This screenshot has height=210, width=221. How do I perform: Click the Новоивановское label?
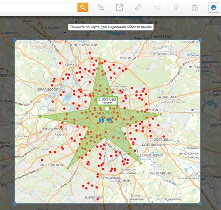click(x=55, y=128)
